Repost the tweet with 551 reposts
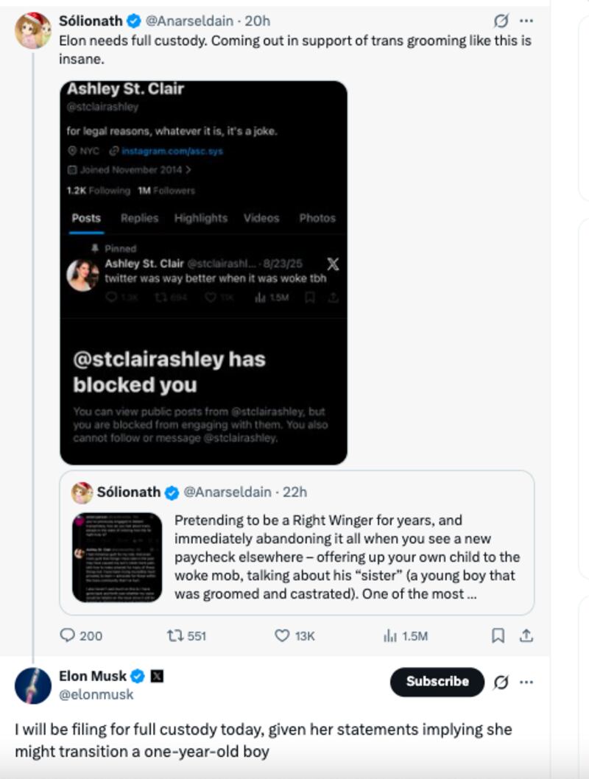This screenshot has height=779, width=589. tap(176, 635)
